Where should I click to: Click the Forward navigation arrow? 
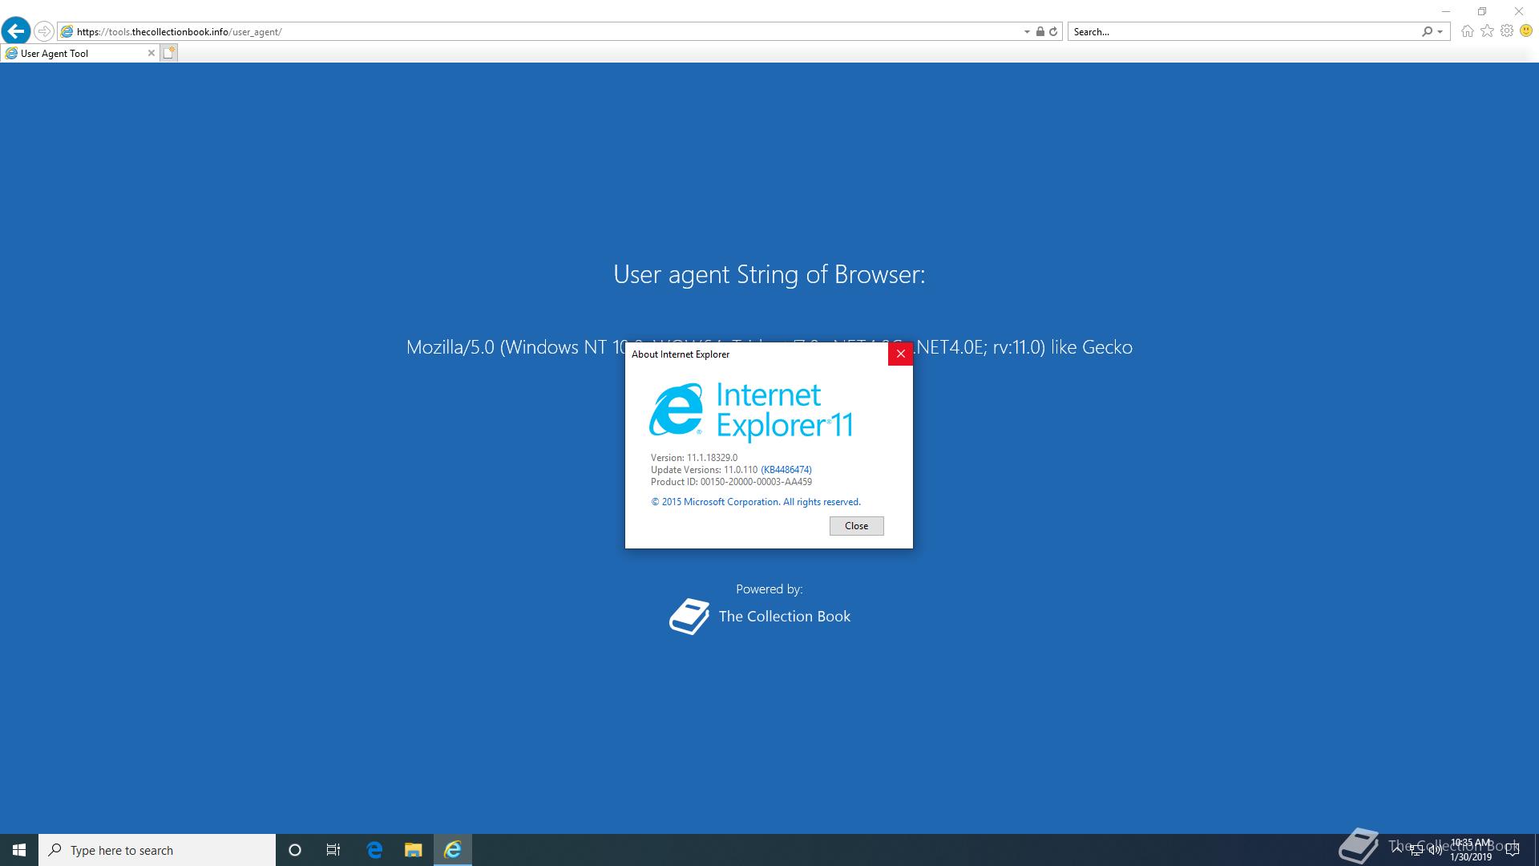pos(44,31)
